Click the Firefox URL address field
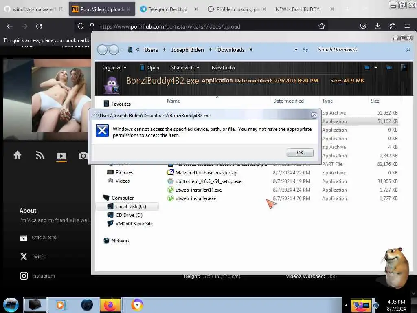The height and width of the screenshot is (313, 417). click(x=202, y=26)
